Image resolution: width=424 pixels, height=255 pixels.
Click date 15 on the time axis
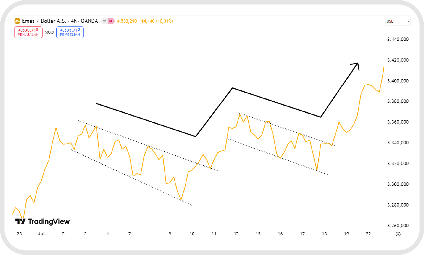258,234
